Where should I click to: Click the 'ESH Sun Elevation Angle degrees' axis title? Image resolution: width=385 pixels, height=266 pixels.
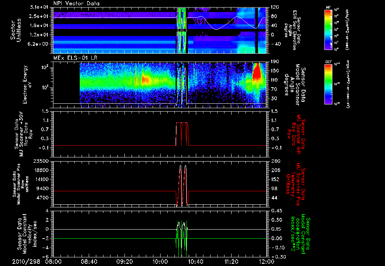293,30
